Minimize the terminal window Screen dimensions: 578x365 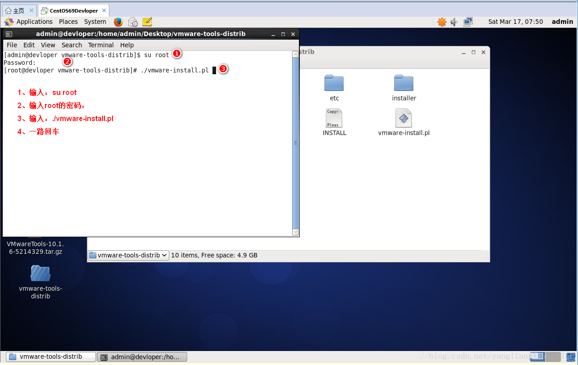pyautogui.click(x=273, y=34)
